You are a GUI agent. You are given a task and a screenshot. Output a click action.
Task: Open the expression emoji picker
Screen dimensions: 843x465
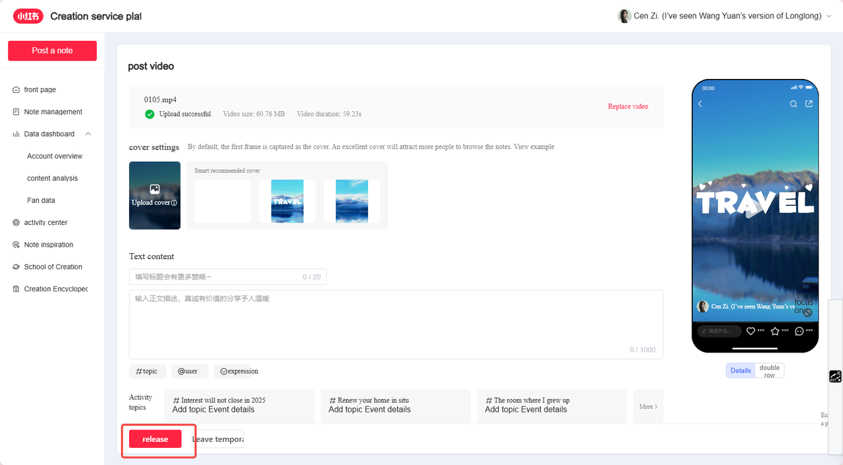point(238,372)
